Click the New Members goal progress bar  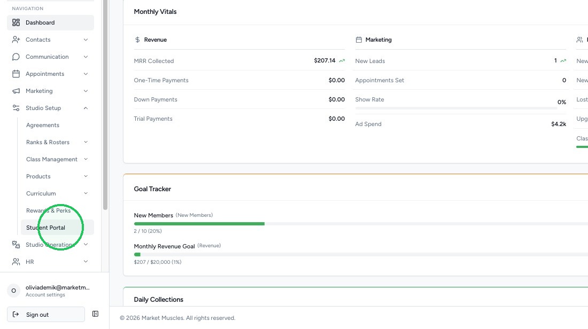(x=361, y=224)
